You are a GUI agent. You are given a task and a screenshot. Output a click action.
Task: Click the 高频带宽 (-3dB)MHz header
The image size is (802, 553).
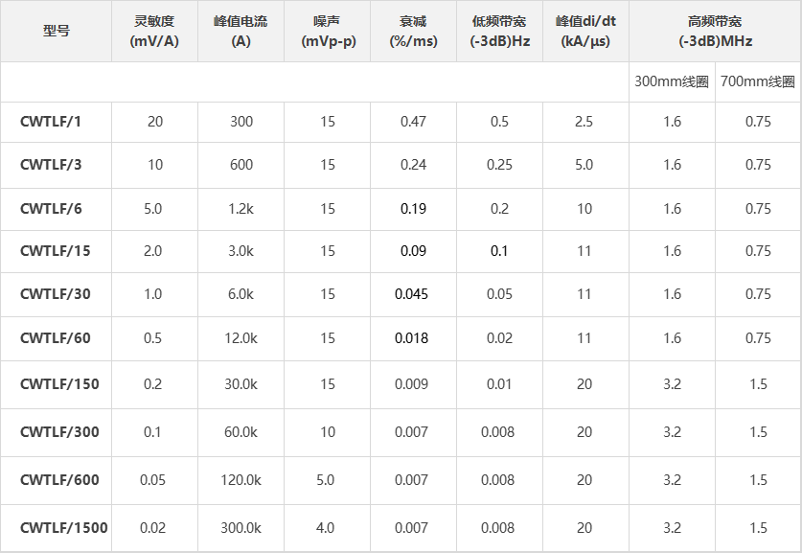click(715, 32)
